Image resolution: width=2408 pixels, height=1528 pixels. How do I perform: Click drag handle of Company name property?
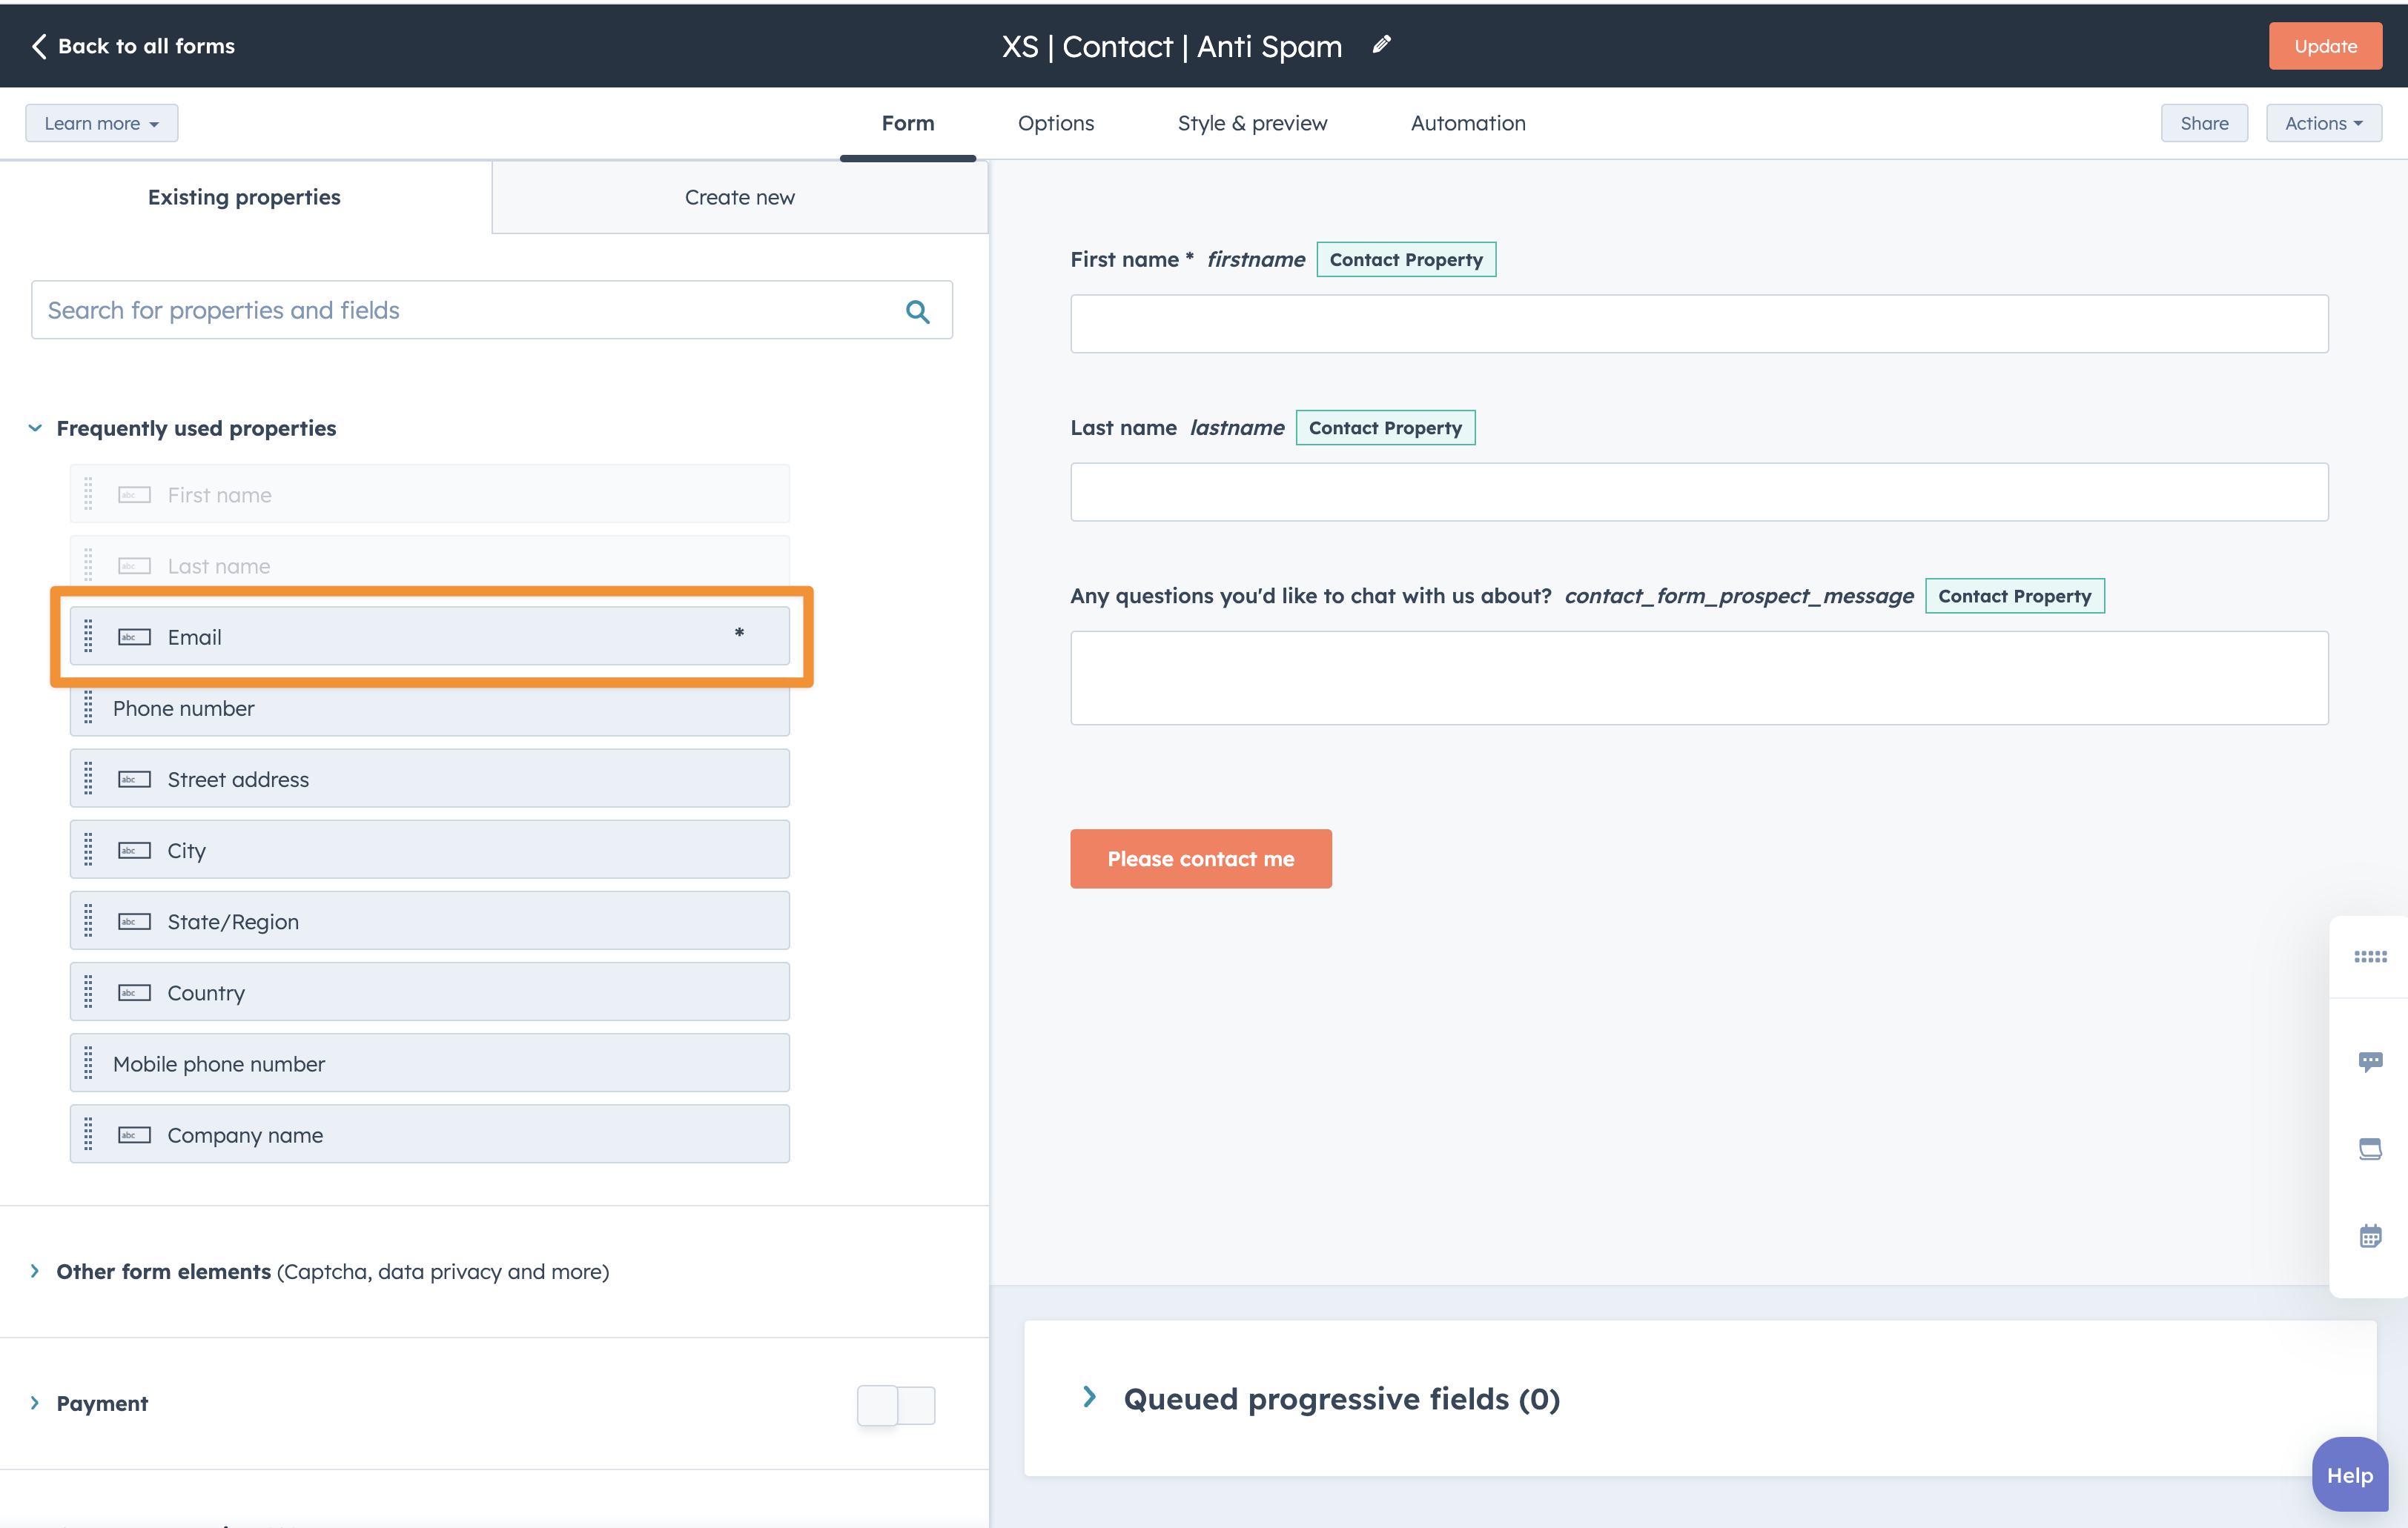pyautogui.click(x=88, y=1135)
